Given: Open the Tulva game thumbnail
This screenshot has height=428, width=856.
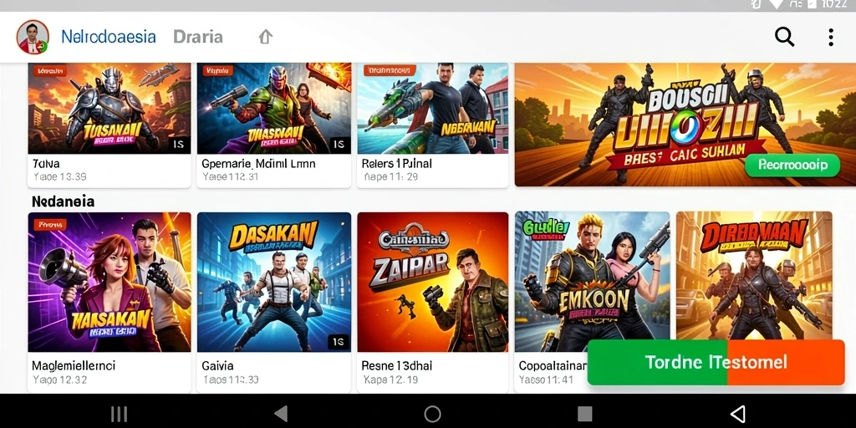Looking at the screenshot, I should point(110,109).
